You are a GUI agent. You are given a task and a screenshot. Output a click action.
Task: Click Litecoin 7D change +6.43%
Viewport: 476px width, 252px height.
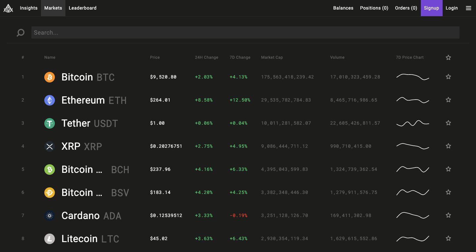[x=238, y=238]
